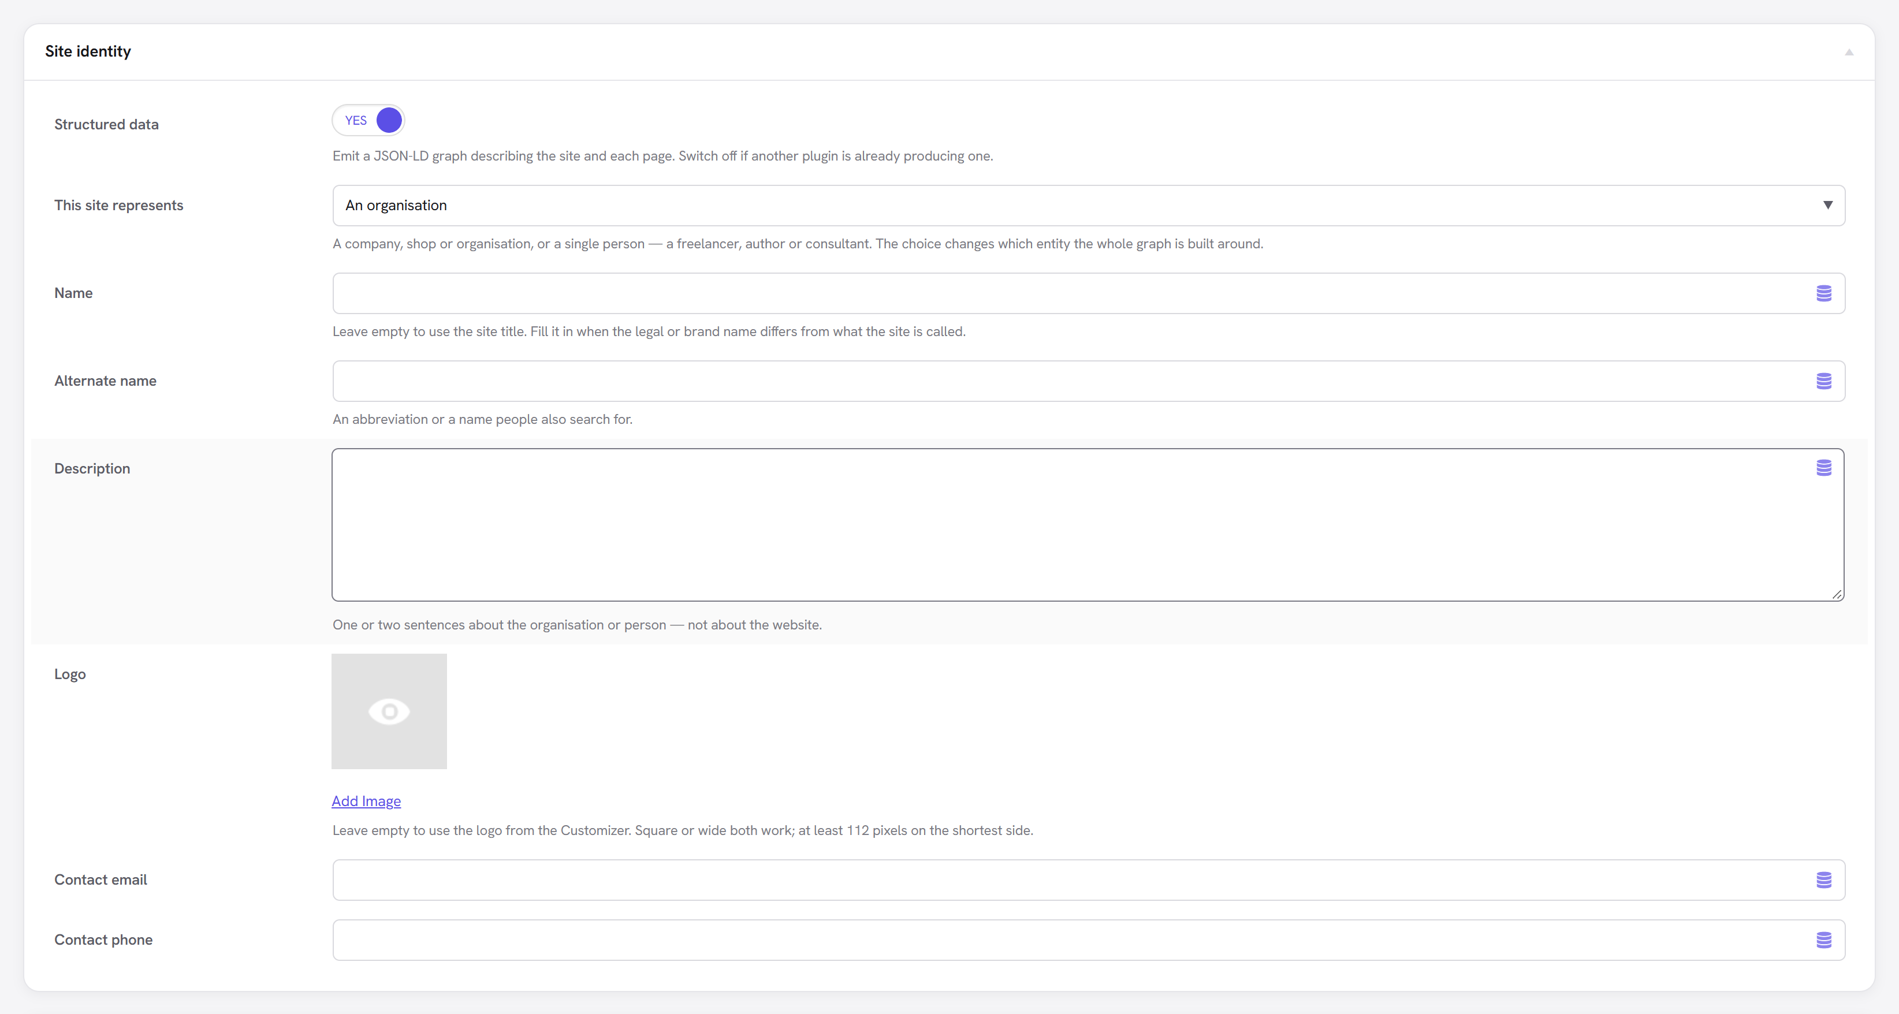Viewport: 1899px width, 1014px height.
Task: Click the Description textarea resize handle
Action: pos(1837,594)
